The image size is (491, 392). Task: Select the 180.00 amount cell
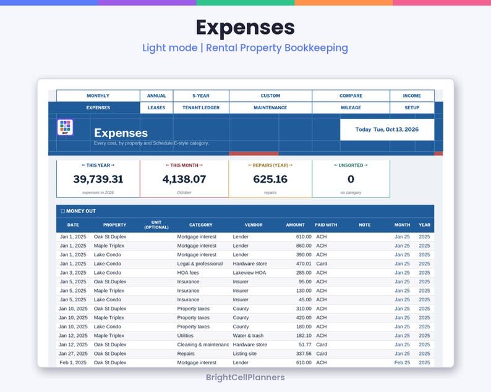(x=296, y=327)
